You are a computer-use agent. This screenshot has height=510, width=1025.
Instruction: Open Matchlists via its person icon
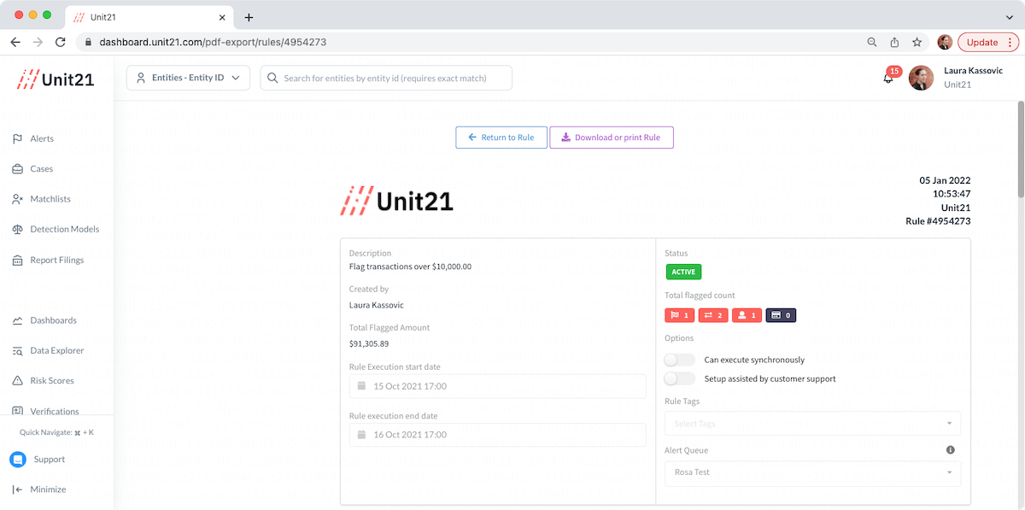point(17,199)
